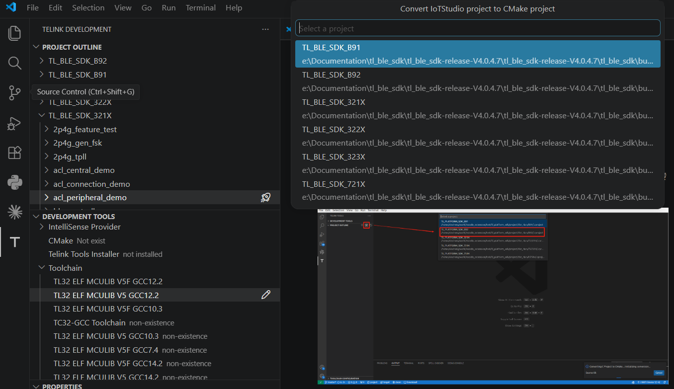Select the TC32-GCC Toolchain row
The width and height of the screenshot is (674, 389).
155,323
